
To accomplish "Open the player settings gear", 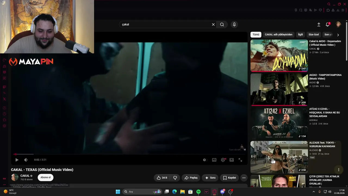I will [x=223, y=160].
